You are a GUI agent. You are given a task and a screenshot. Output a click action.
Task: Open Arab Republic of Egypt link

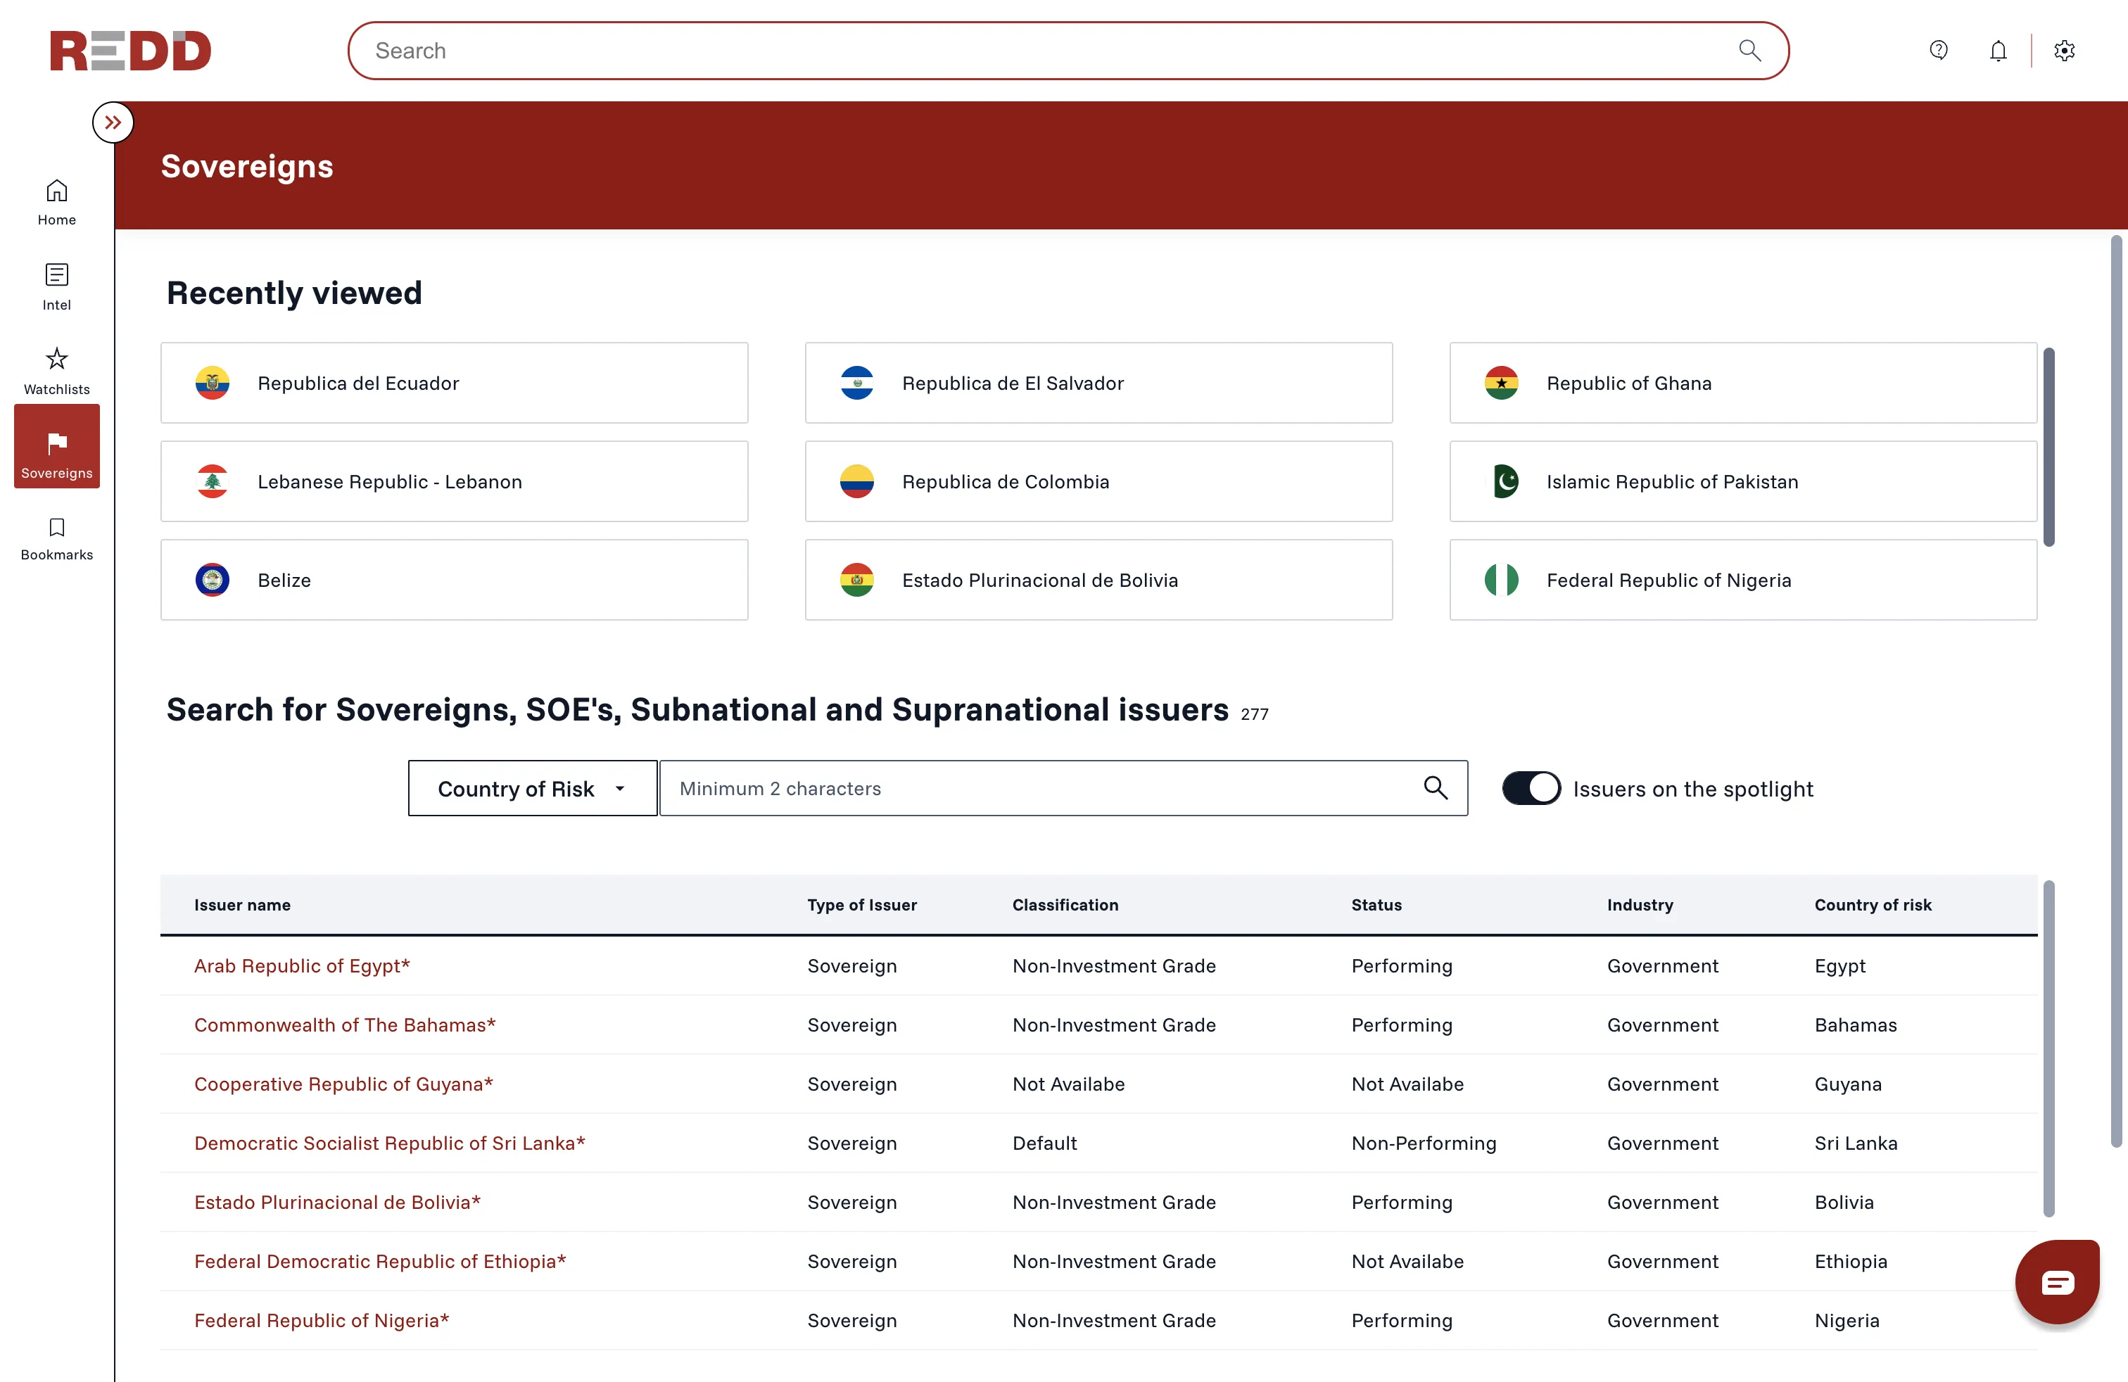[x=301, y=965]
